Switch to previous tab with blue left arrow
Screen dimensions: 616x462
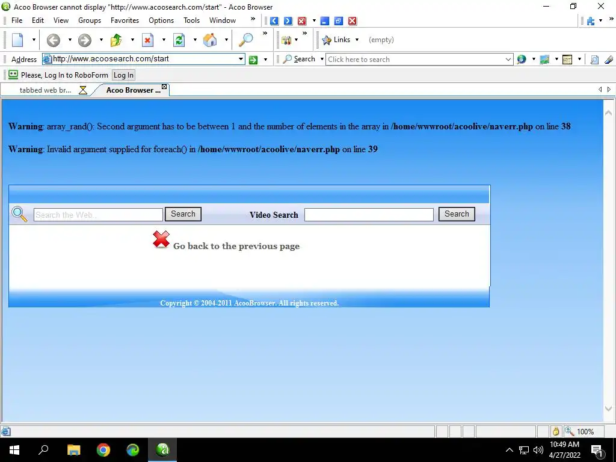point(274,21)
